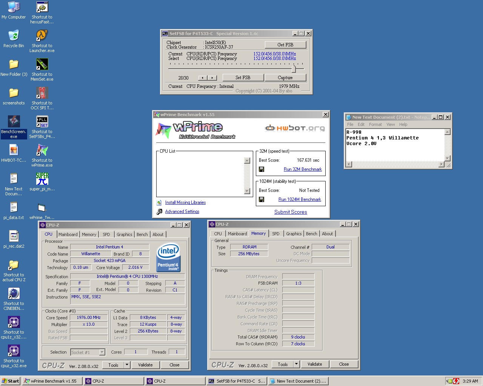
Task: Select pi_data.txt file icon
Action: point(14,211)
